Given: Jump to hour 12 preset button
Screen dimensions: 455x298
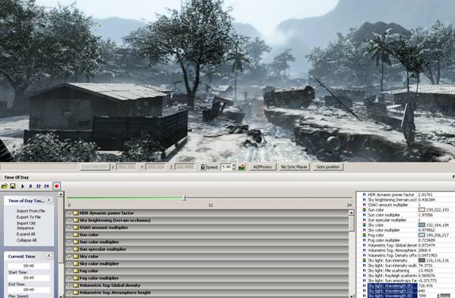Looking at the screenshot, I should [38, 186].
